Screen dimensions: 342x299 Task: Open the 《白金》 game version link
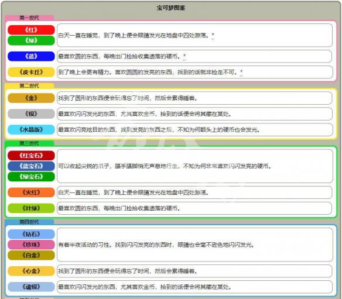point(31,255)
